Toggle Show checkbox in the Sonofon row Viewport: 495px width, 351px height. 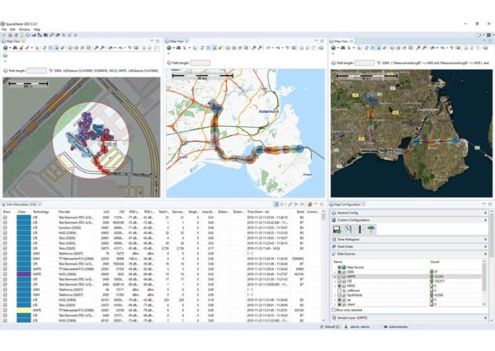5,227
